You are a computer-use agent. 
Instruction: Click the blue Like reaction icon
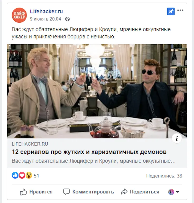(15, 175)
